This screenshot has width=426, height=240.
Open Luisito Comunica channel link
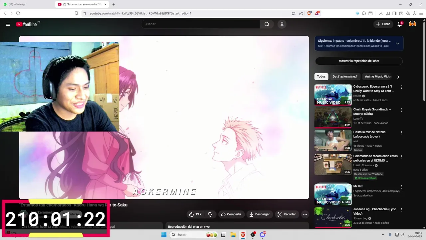point(363,165)
